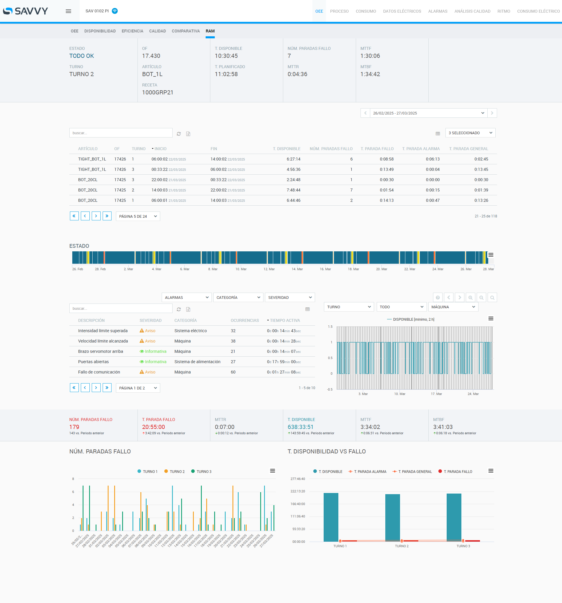Expand the date range 26/02/2025 - 27/03/2025 dropdown
This screenshot has height=603, width=562.
click(x=428, y=113)
